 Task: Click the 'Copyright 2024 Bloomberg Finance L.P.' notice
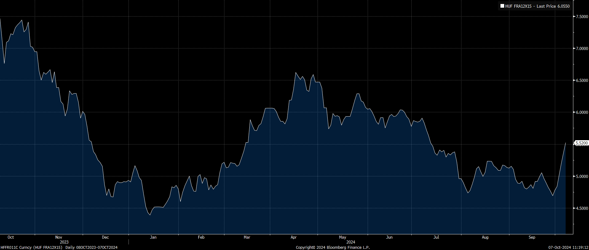pyautogui.click(x=333, y=247)
